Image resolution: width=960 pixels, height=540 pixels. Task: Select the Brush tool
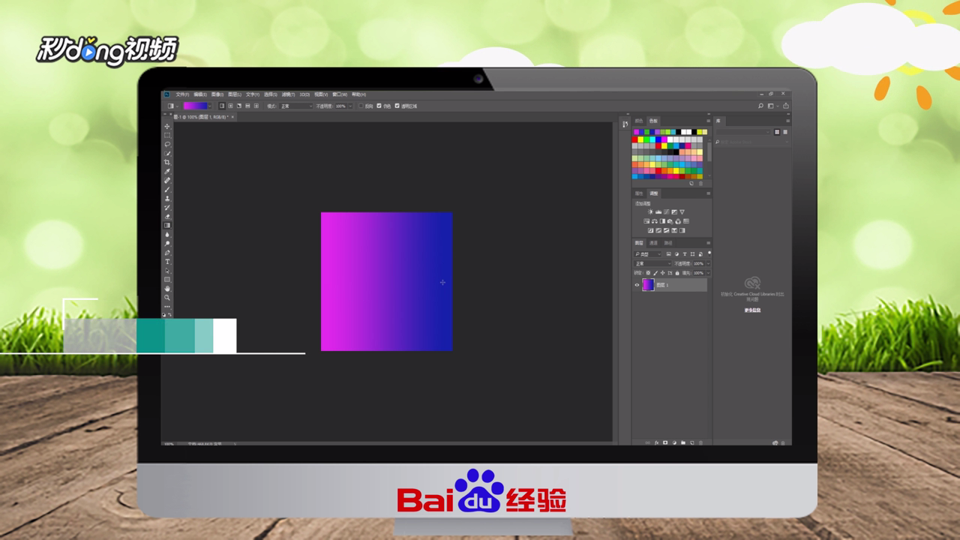(x=167, y=189)
